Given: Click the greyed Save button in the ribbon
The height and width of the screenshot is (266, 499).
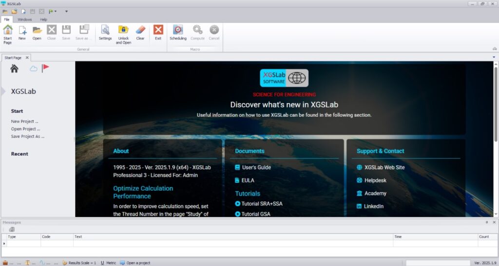Looking at the screenshot, I should pos(66,33).
